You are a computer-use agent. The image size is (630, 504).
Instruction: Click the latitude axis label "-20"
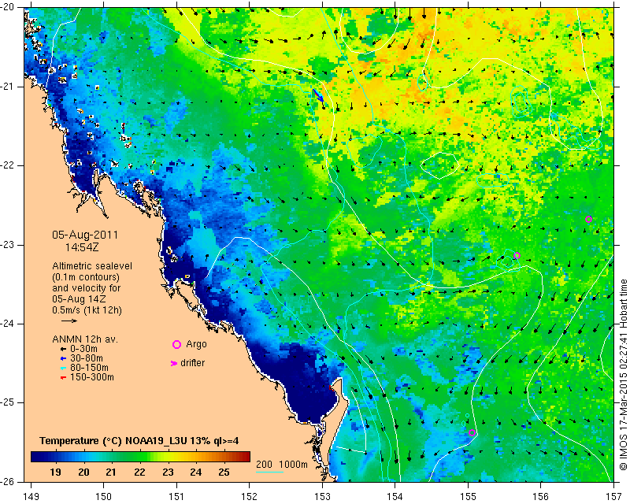pos(8,7)
